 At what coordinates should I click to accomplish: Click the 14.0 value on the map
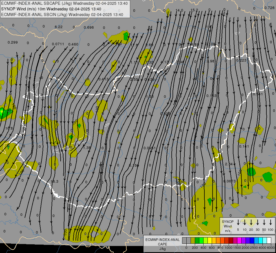[x=179, y=10]
